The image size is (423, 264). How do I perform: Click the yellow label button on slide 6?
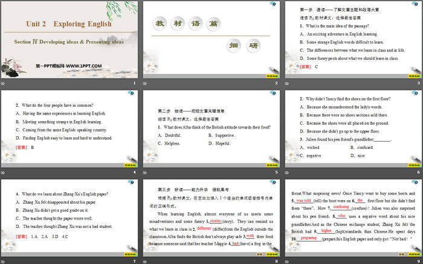click(414, 165)
